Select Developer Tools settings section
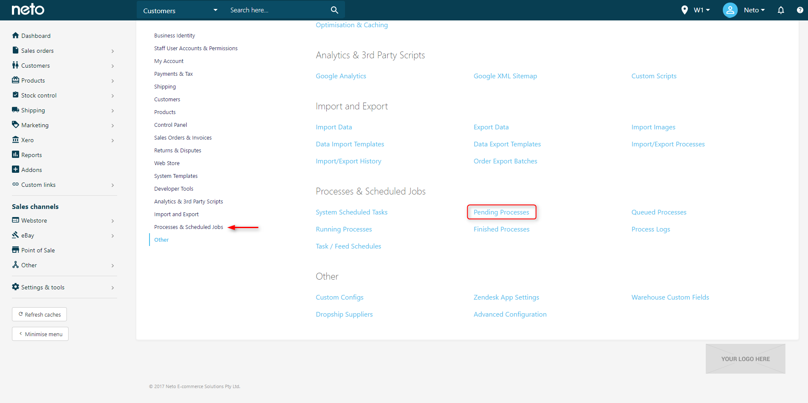 pos(174,189)
